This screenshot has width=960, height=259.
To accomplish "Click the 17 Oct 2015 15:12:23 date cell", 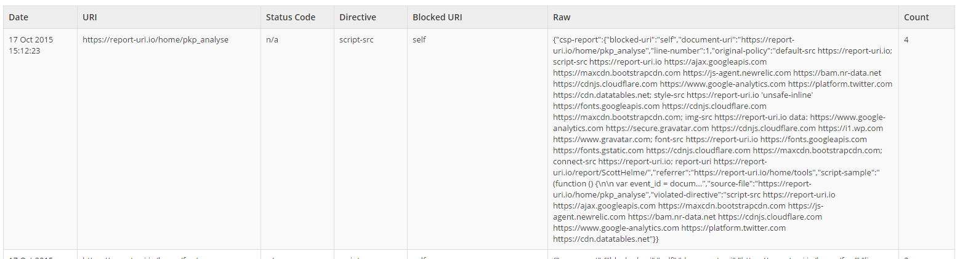I will click(31, 45).
